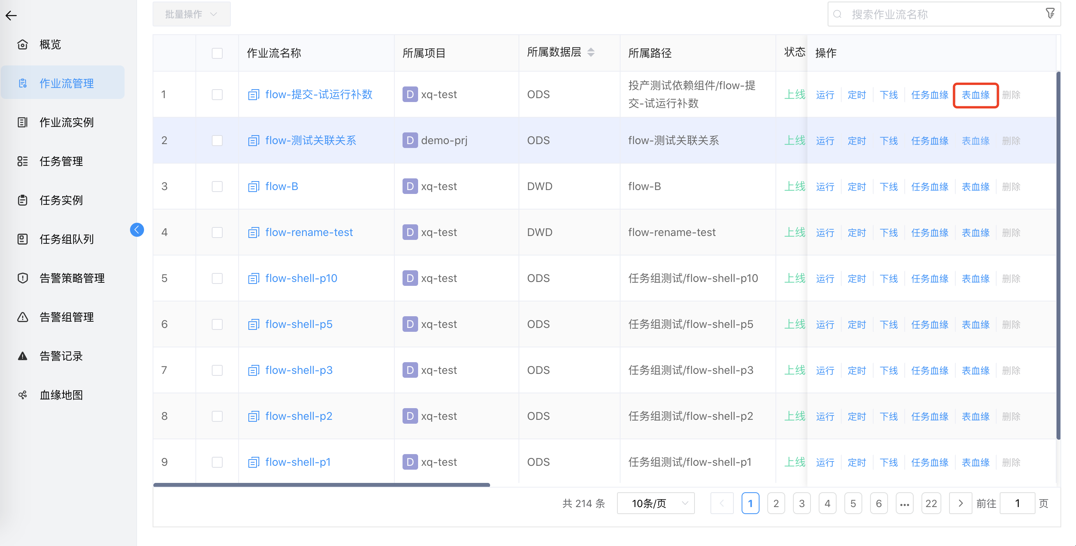Click the back arrow at top left
The image size is (1076, 546).
click(11, 16)
